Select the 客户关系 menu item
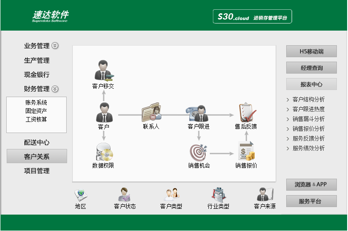 coord(37,156)
